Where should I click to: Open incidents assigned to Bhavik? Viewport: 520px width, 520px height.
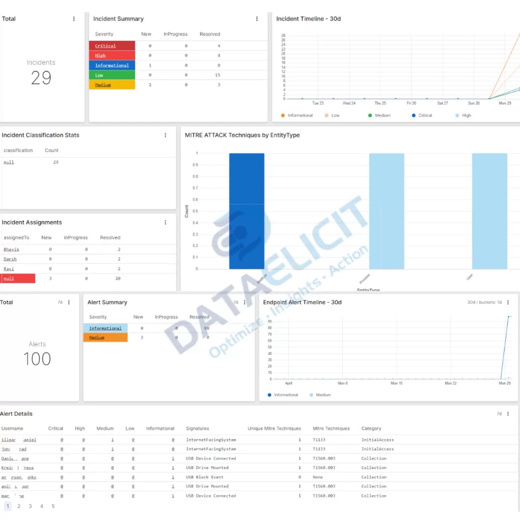click(x=11, y=249)
